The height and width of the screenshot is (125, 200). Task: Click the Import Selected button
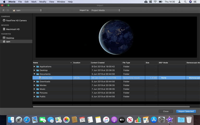(186, 111)
